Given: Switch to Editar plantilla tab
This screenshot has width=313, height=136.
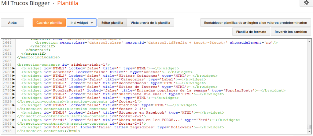Looking at the screenshot, I should click(112, 23).
